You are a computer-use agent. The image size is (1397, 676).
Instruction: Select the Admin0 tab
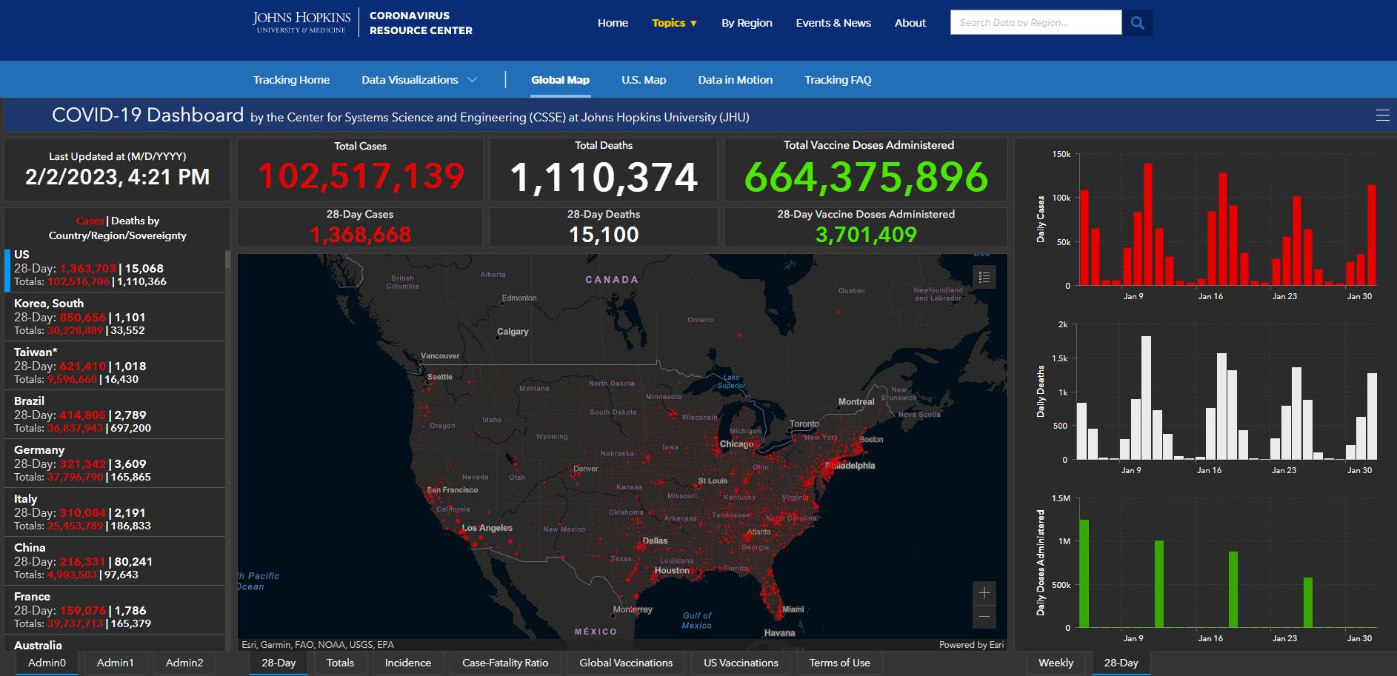tap(47, 663)
